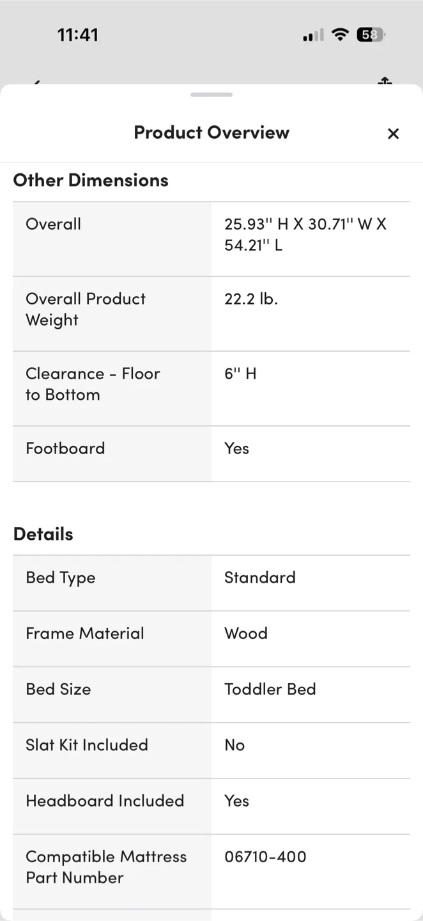
Task: Select the Overall dimensions row
Action: click(211, 238)
